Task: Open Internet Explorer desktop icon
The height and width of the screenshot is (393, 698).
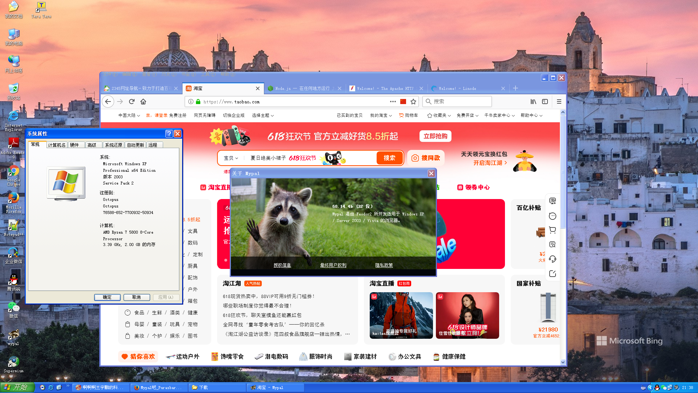Action: pyautogui.click(x=13, y=121)
